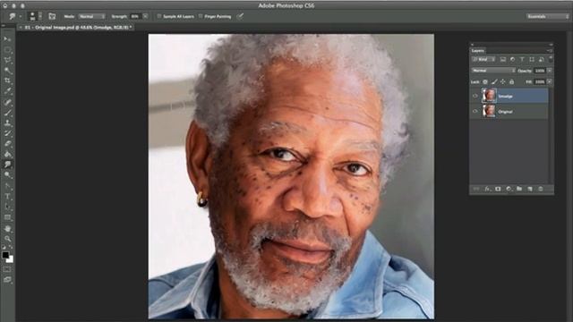573x322 pixels.
Task: Select the Type tool
Action: [x=7, y=197]
